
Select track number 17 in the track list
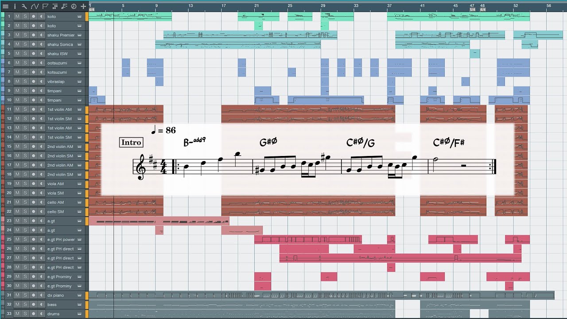[8, 165]
